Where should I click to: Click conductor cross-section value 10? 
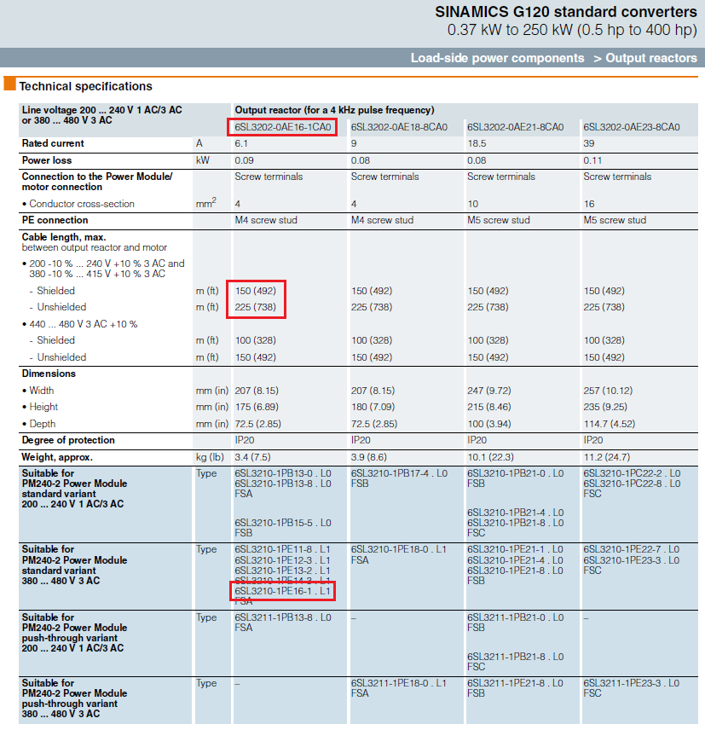(x=472, y=204)
